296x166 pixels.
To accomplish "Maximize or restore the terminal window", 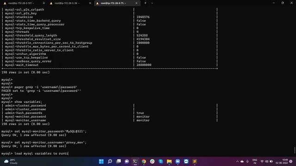I will pos(283,3).
